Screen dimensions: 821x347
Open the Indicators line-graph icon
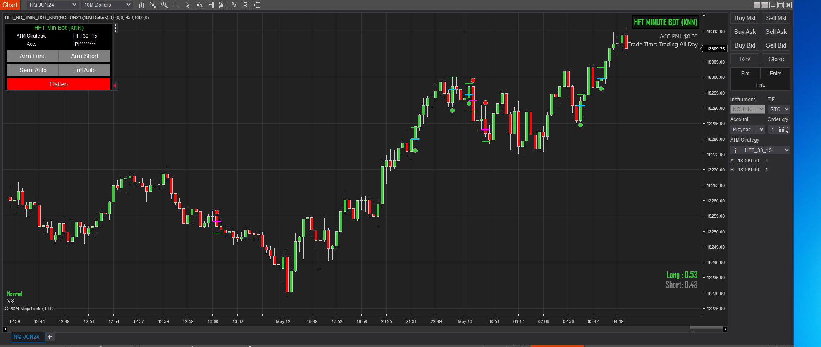[x=234, y=5]
